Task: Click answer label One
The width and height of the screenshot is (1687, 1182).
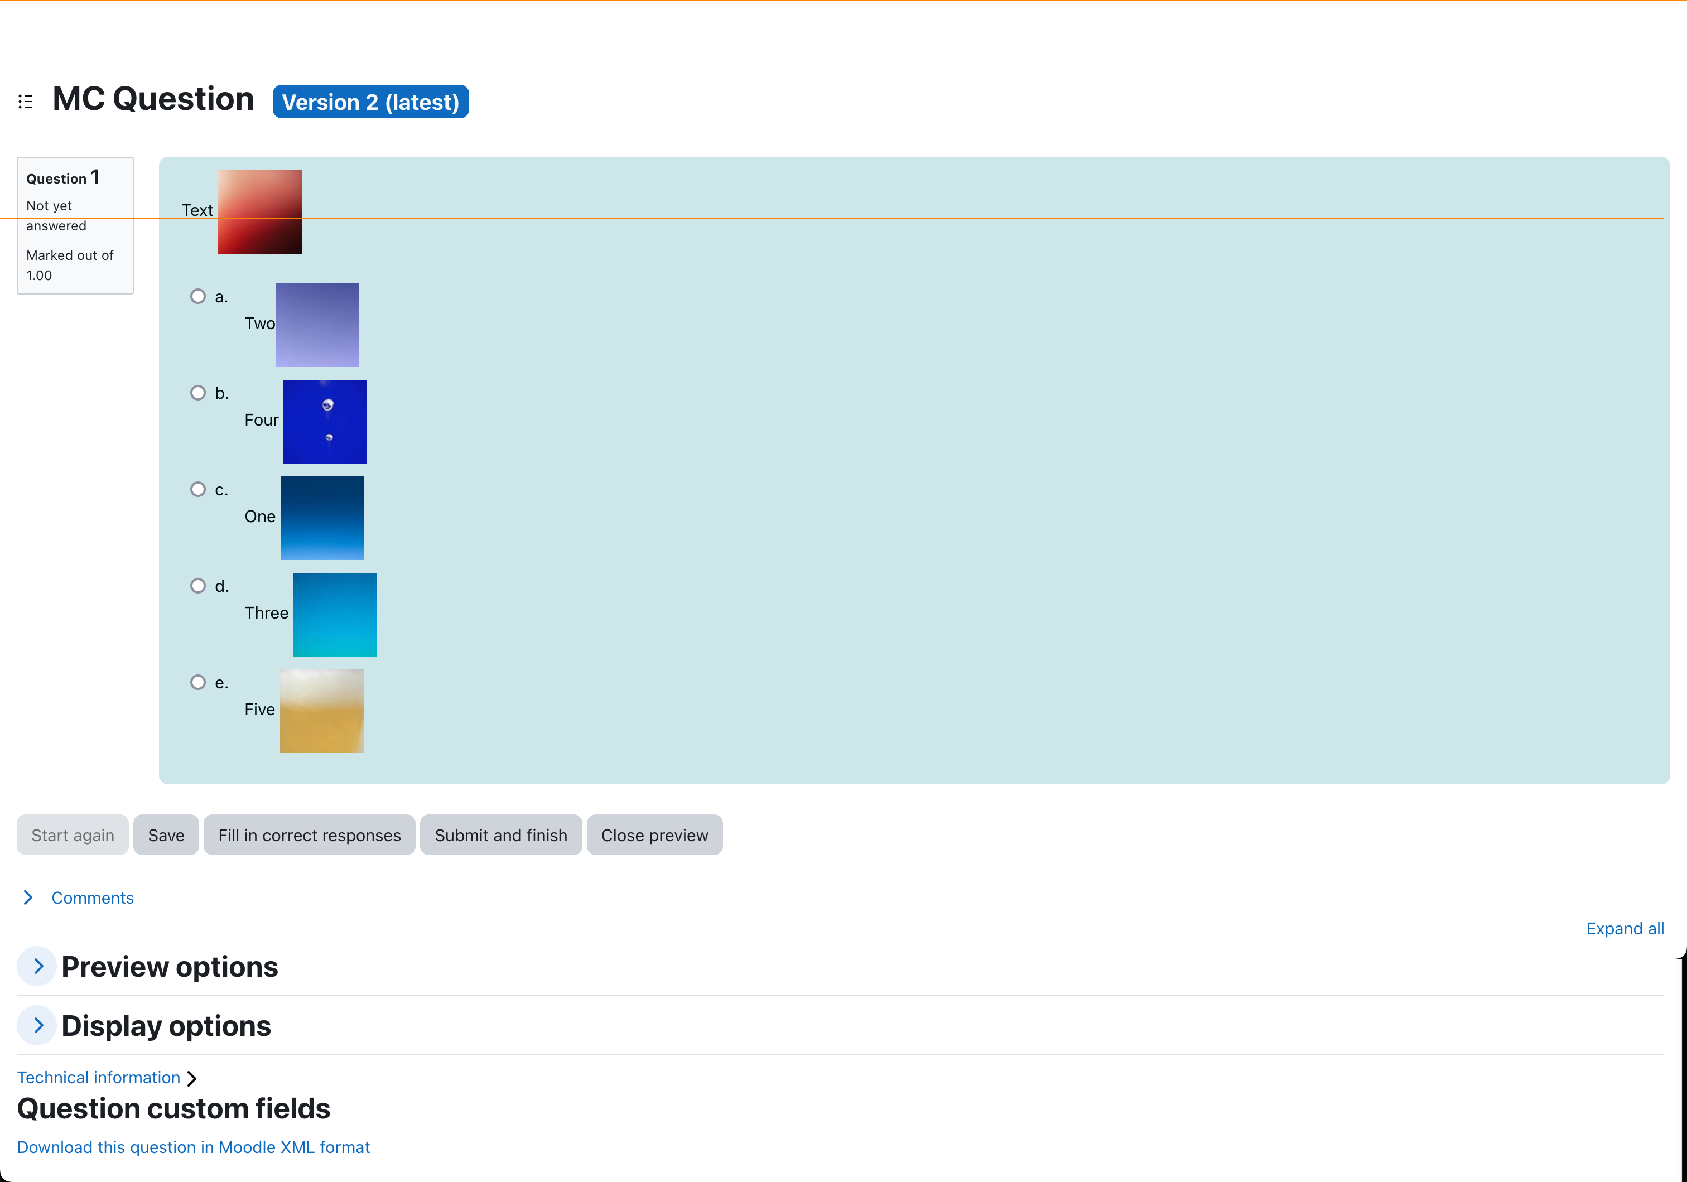Action: [260, 517]
